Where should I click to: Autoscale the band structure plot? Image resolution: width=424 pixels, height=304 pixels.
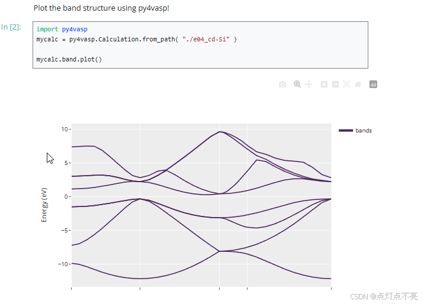(346, 85)
